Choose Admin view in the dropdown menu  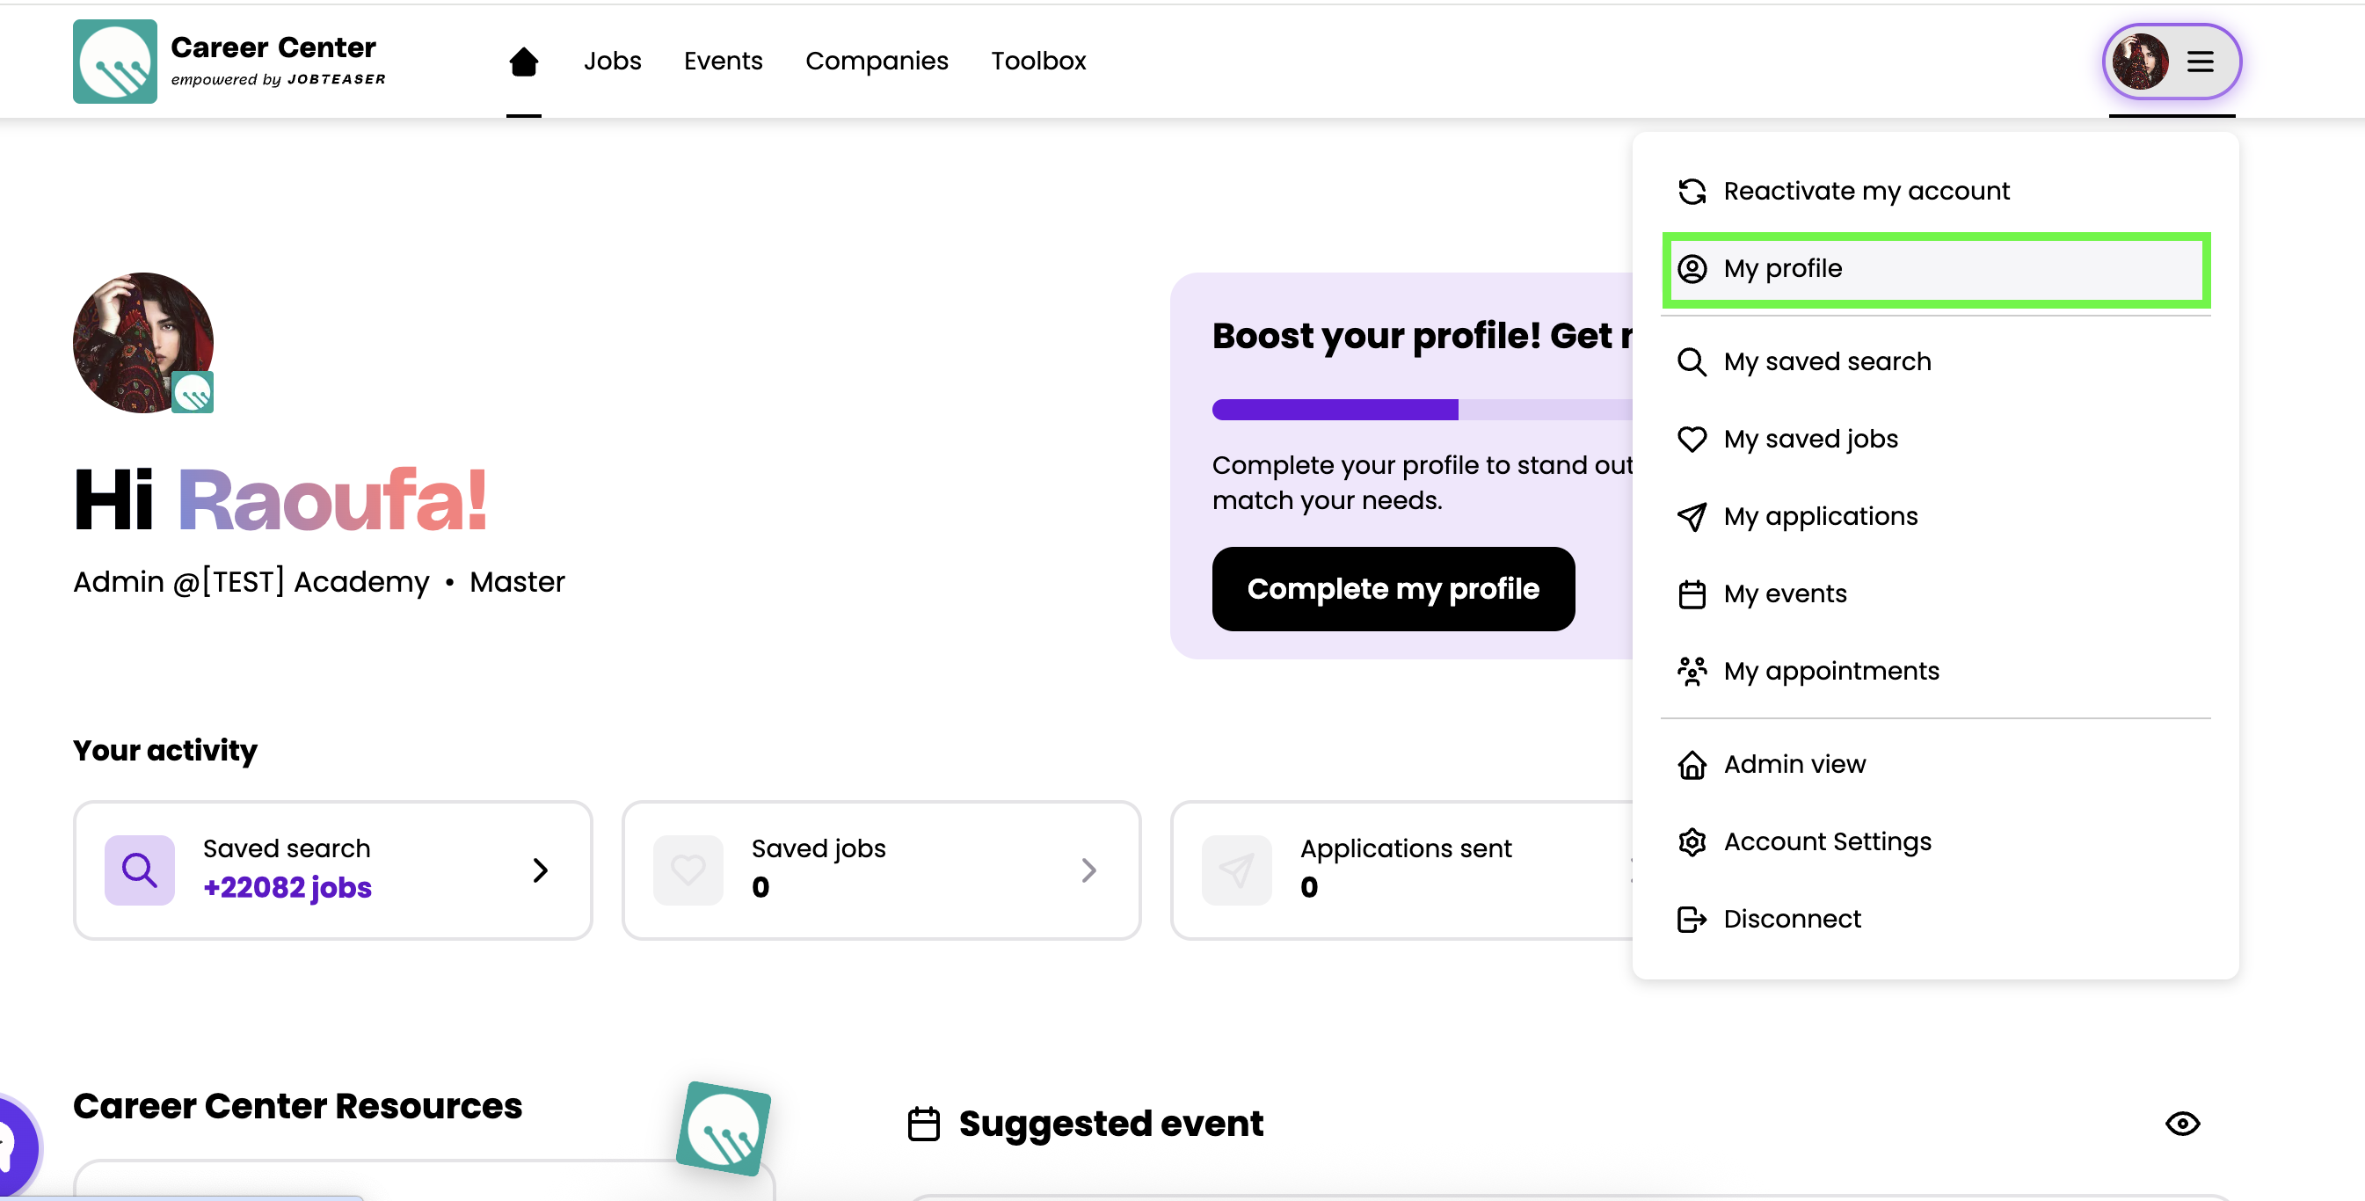pos(1794,764)
